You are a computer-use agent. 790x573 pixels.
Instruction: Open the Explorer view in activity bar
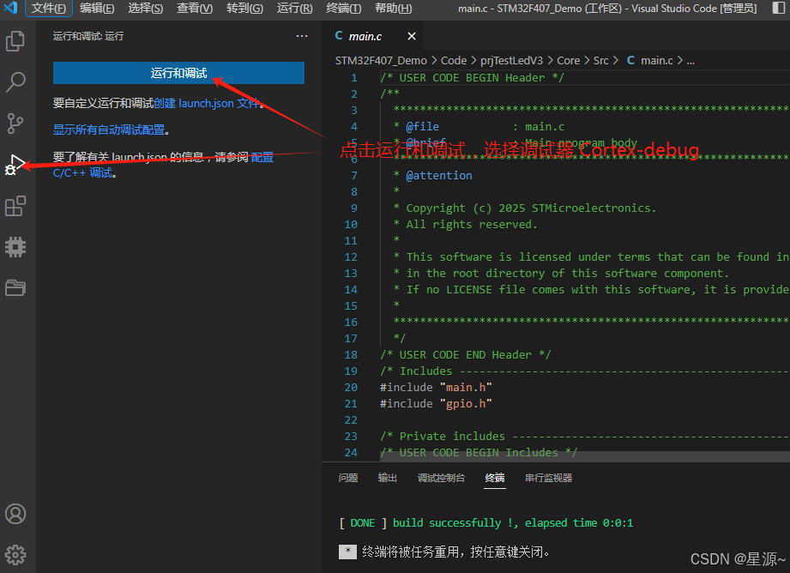click(15, 41)
